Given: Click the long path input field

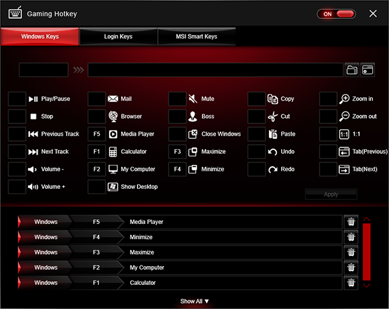Looking at the screenshot, I should [216, 70].
